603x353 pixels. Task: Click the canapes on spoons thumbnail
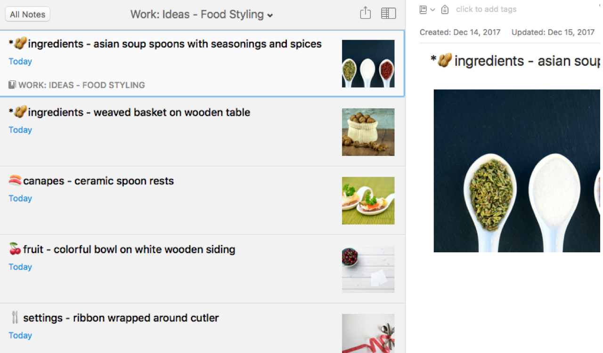(368, 201)
